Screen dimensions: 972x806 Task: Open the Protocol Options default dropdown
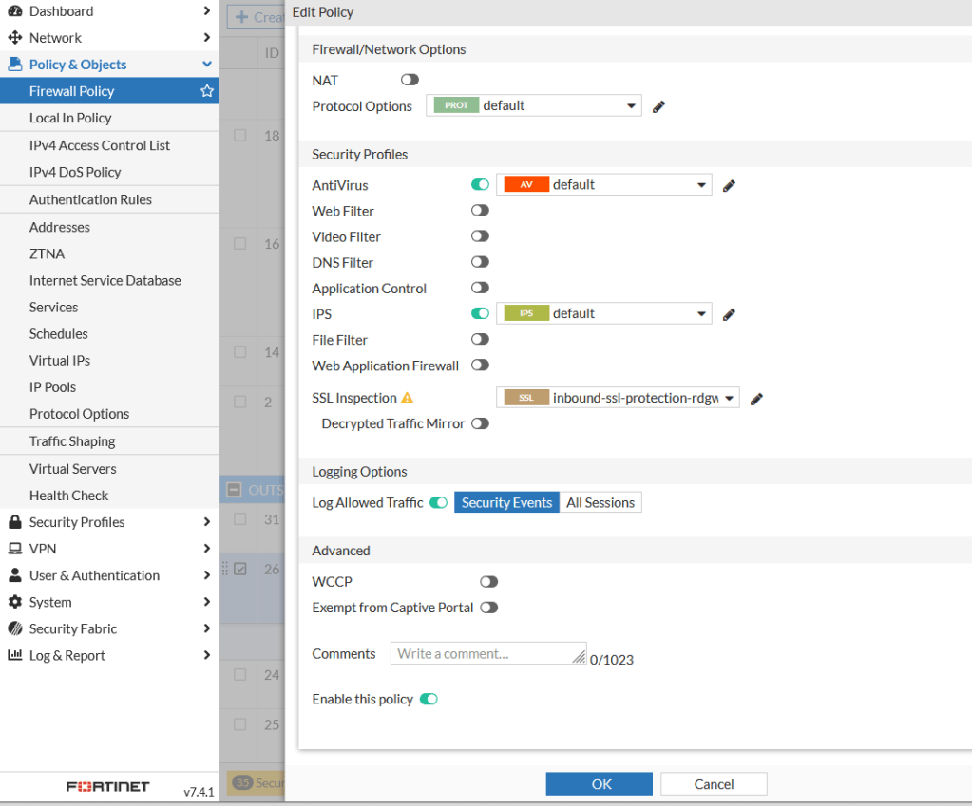coord(537,105)
